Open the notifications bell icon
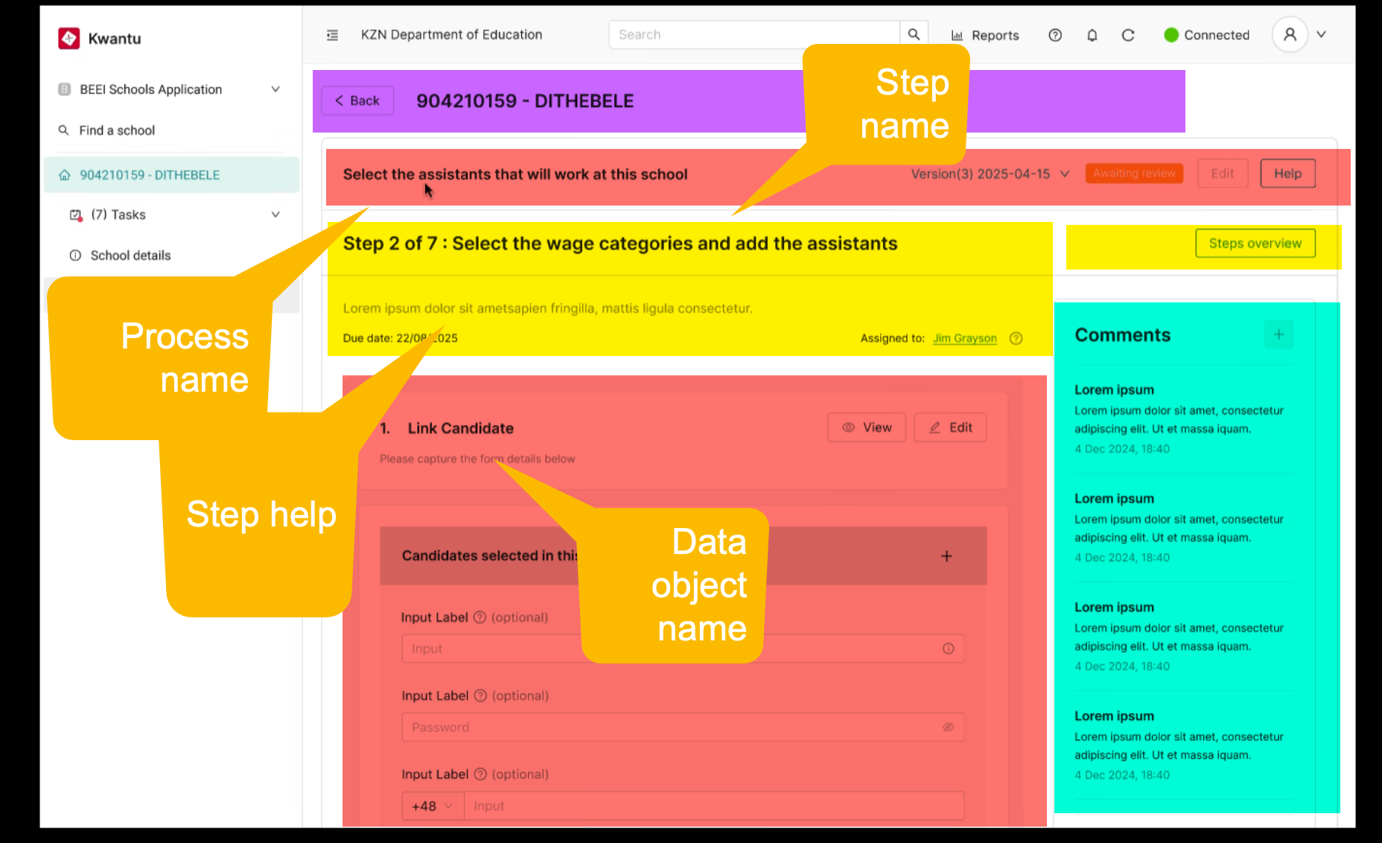 (x=1092, y=35)
